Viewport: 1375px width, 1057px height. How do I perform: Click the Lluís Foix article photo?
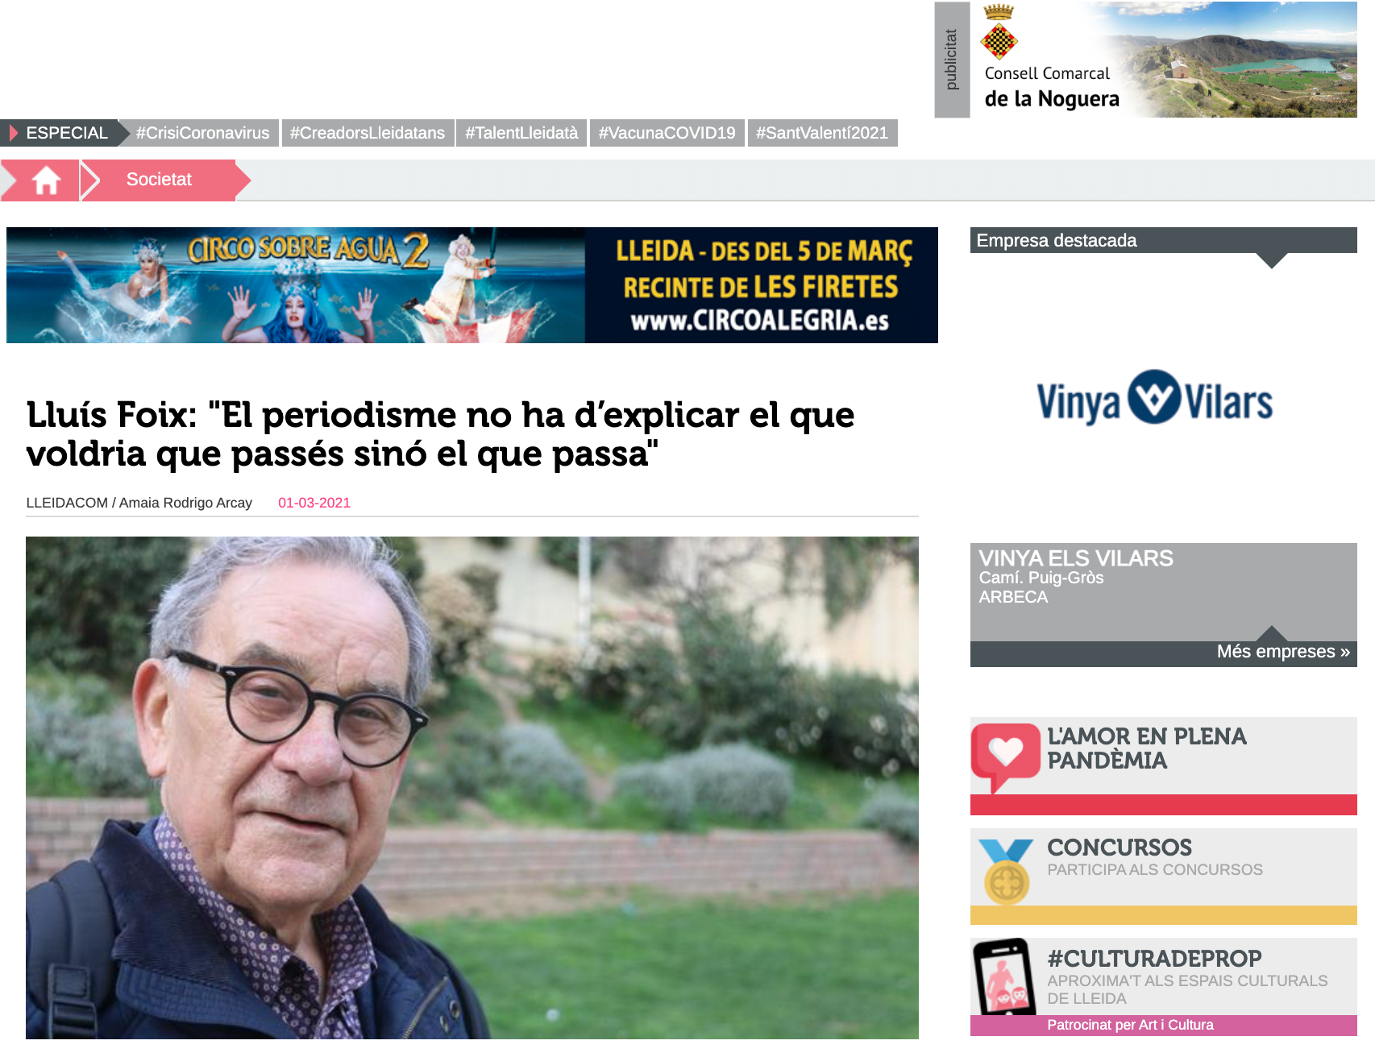(471, 788)
